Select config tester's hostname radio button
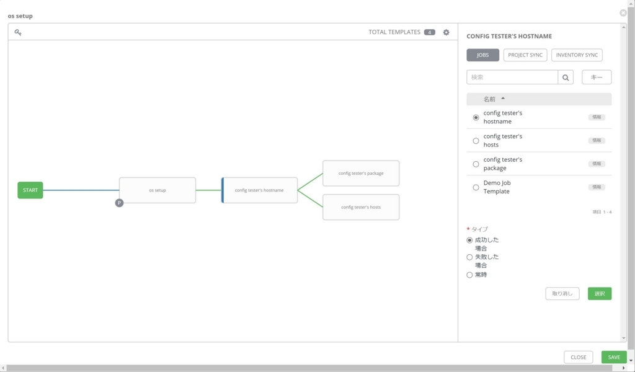 point(476,117)
